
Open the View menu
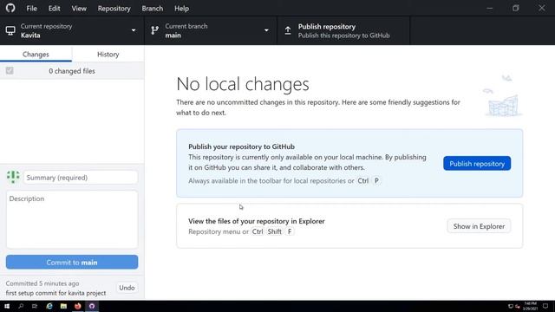click(x=79, y=8)
